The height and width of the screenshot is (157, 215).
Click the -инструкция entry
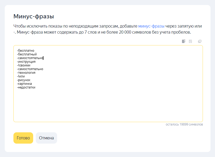(x=26, y=62)
